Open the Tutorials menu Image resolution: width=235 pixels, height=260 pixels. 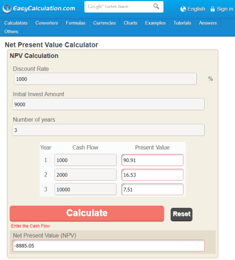182,23
